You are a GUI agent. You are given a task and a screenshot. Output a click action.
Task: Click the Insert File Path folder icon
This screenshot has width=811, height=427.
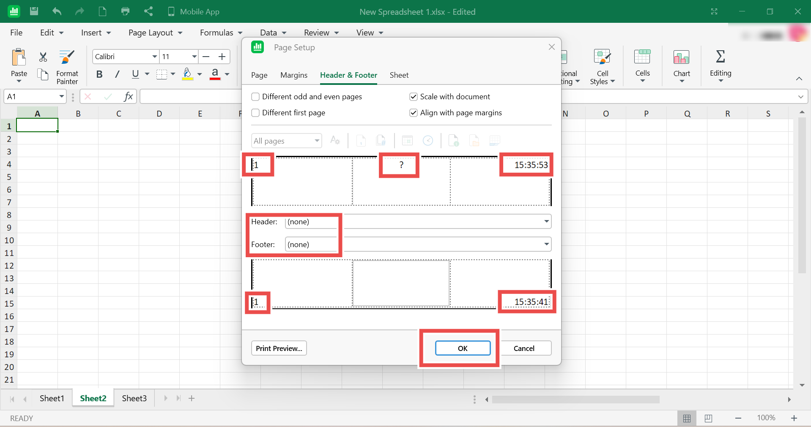[x=474, y=140]
